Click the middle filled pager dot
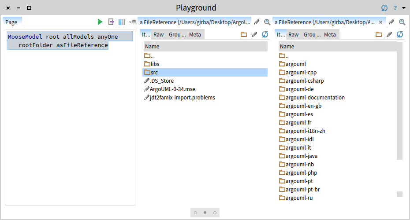Image resolution: width=410 pixels, height=220 pixels. (205, 213)
